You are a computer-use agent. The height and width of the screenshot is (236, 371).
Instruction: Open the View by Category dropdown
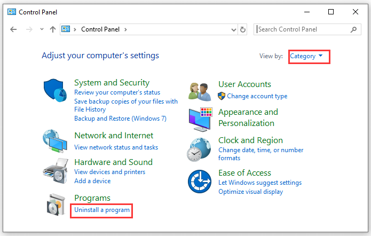306,56
